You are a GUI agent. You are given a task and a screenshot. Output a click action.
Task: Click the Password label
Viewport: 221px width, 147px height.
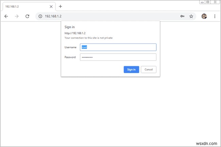pos(70,57)
